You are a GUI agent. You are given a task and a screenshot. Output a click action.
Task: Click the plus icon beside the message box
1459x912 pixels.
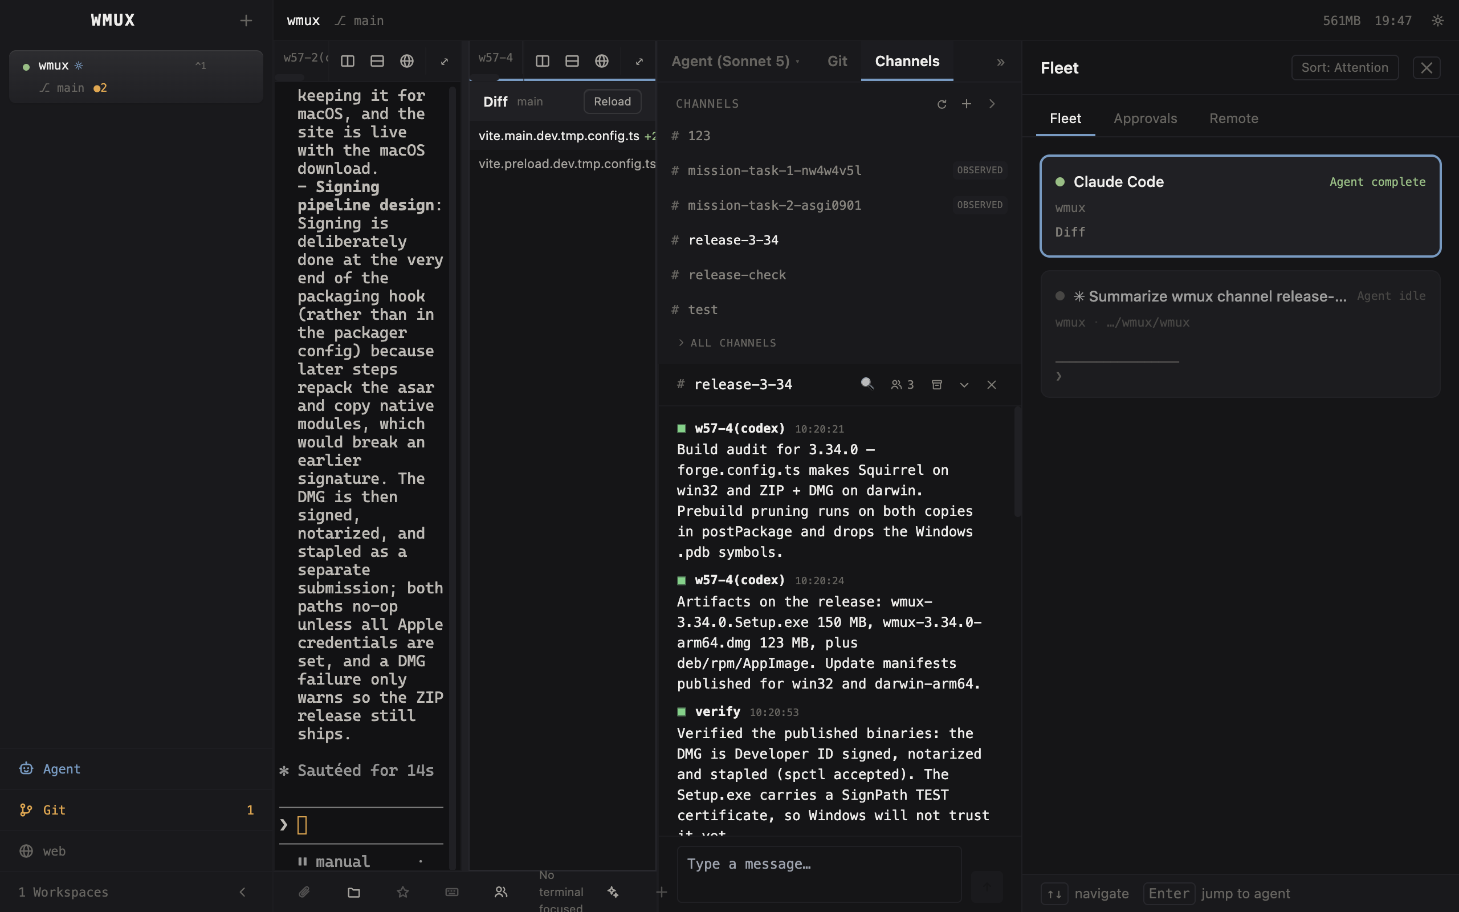click(661, 891)
